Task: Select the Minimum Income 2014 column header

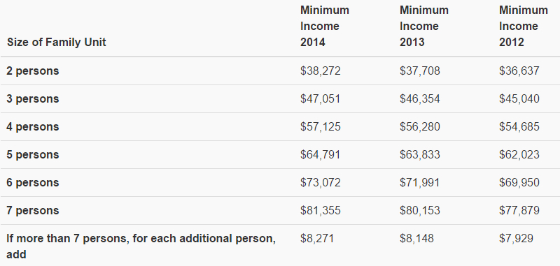Action: coord(325,27)
